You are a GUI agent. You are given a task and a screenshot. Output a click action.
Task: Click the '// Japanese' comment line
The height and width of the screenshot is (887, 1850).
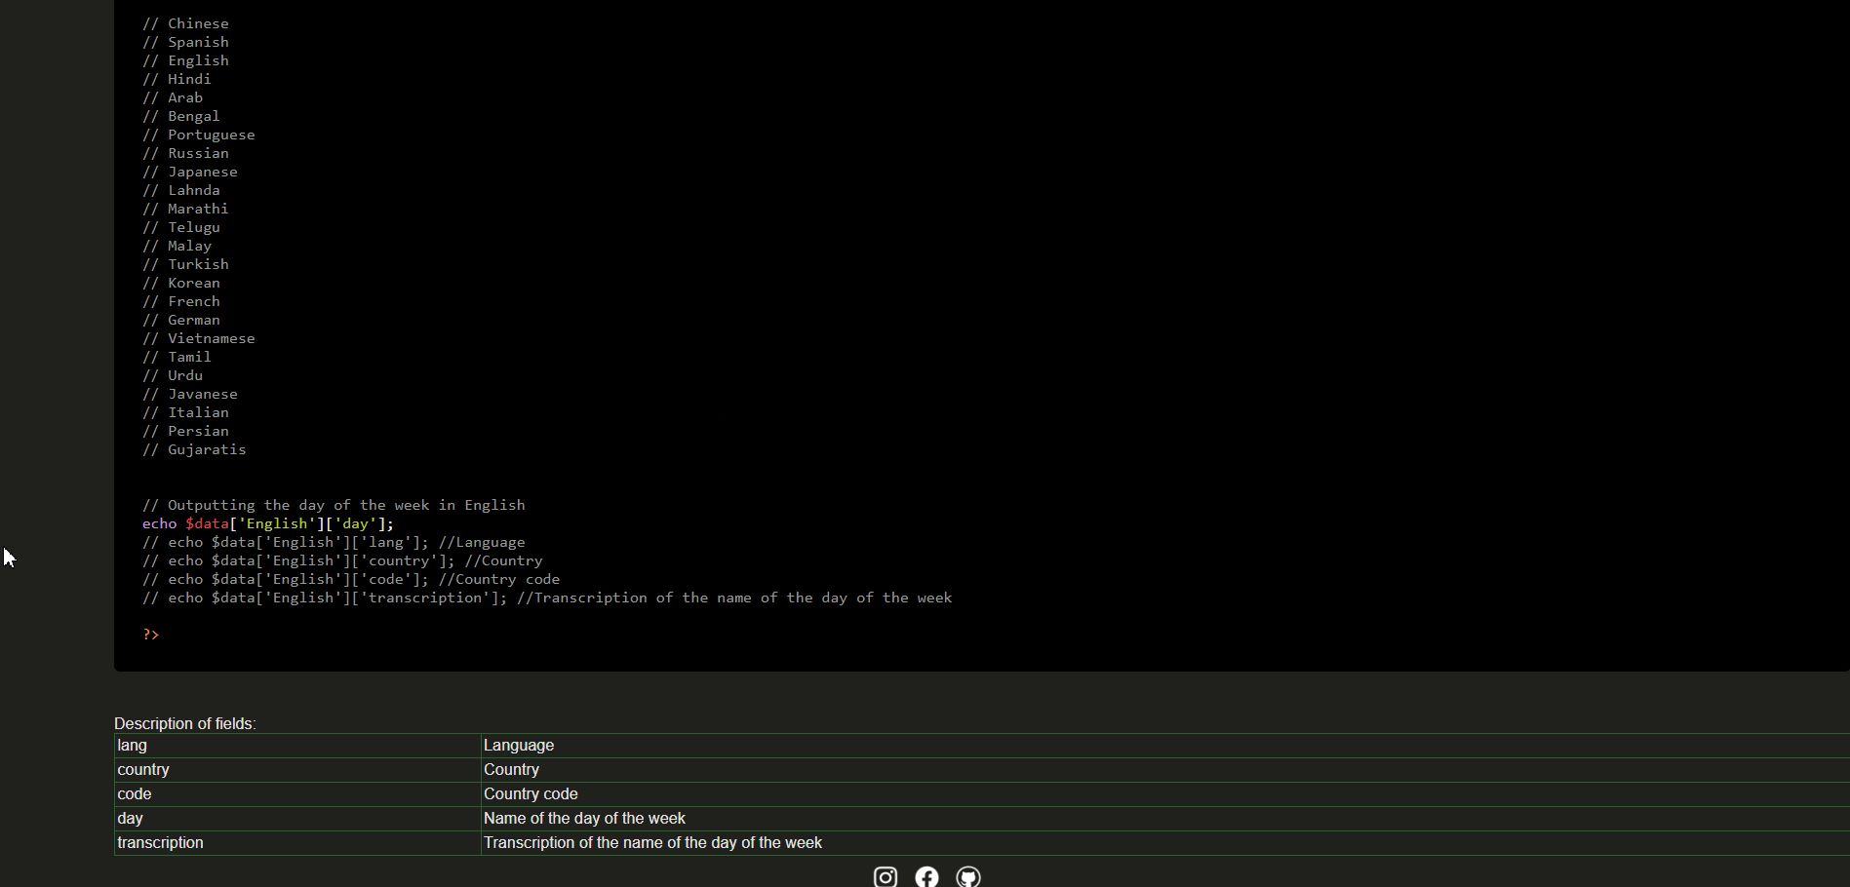(190, 172)
